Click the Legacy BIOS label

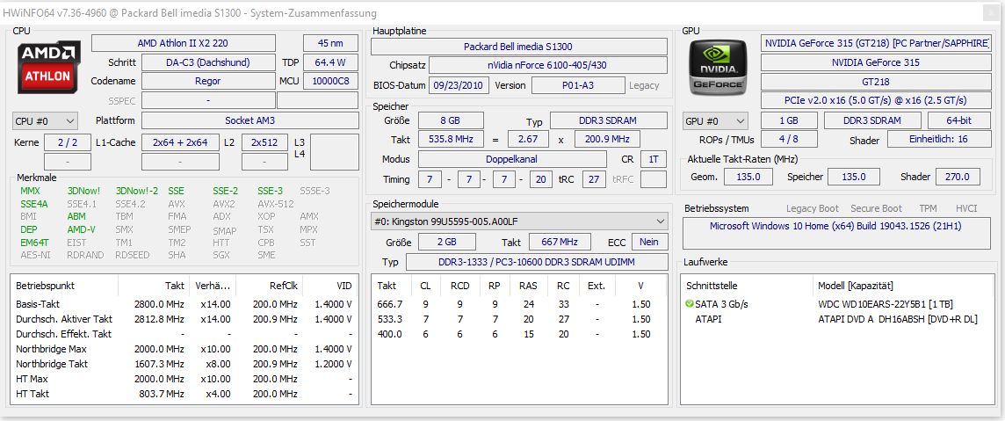click(x=644, y=85)
